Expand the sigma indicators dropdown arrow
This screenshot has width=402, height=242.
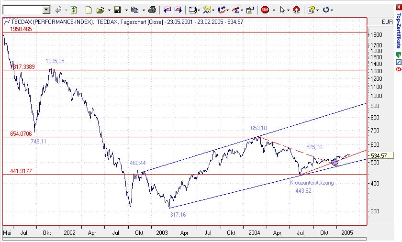point(242,10)
